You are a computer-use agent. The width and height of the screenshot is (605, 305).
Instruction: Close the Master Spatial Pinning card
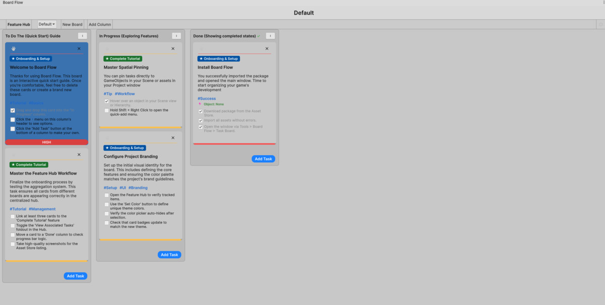[x=173, y=49]
